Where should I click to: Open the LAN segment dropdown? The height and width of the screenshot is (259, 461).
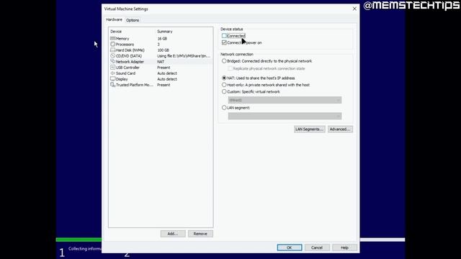tap(285, 116)
